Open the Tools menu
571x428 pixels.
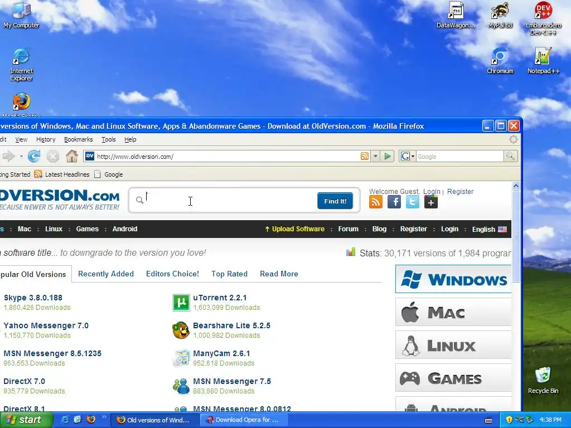pos(108,139)
